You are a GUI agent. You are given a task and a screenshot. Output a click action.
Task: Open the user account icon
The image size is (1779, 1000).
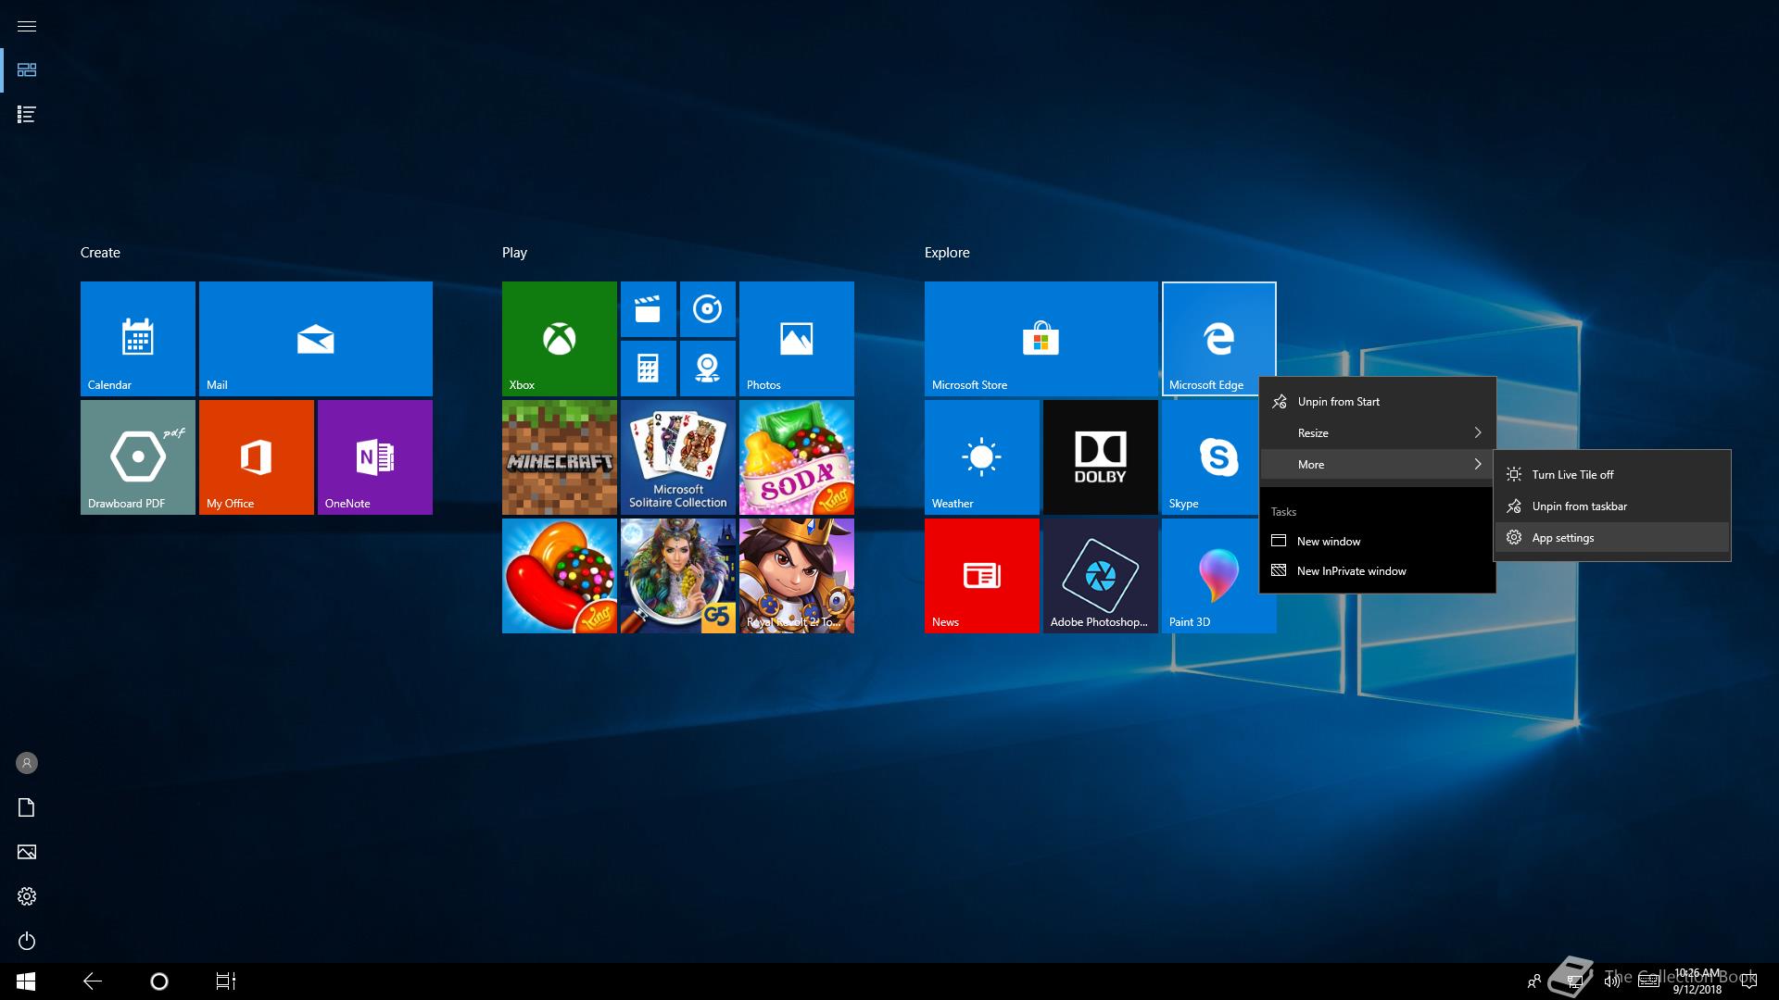pyautogui.click(x=27, y=763)
